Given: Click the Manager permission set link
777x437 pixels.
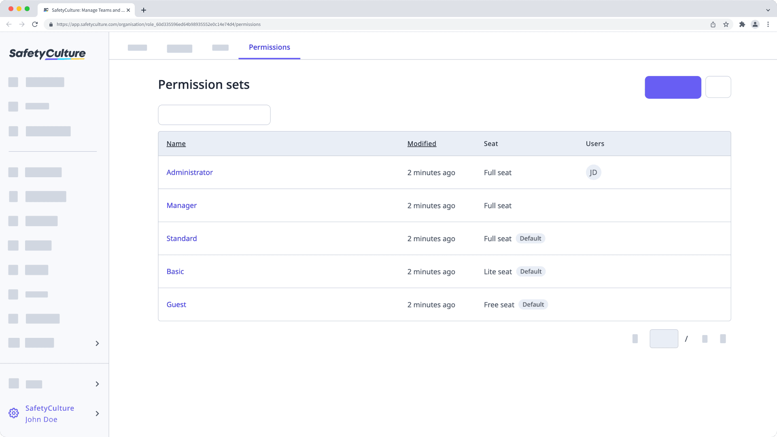Looking at the screenshot, I should click(181, 206).
